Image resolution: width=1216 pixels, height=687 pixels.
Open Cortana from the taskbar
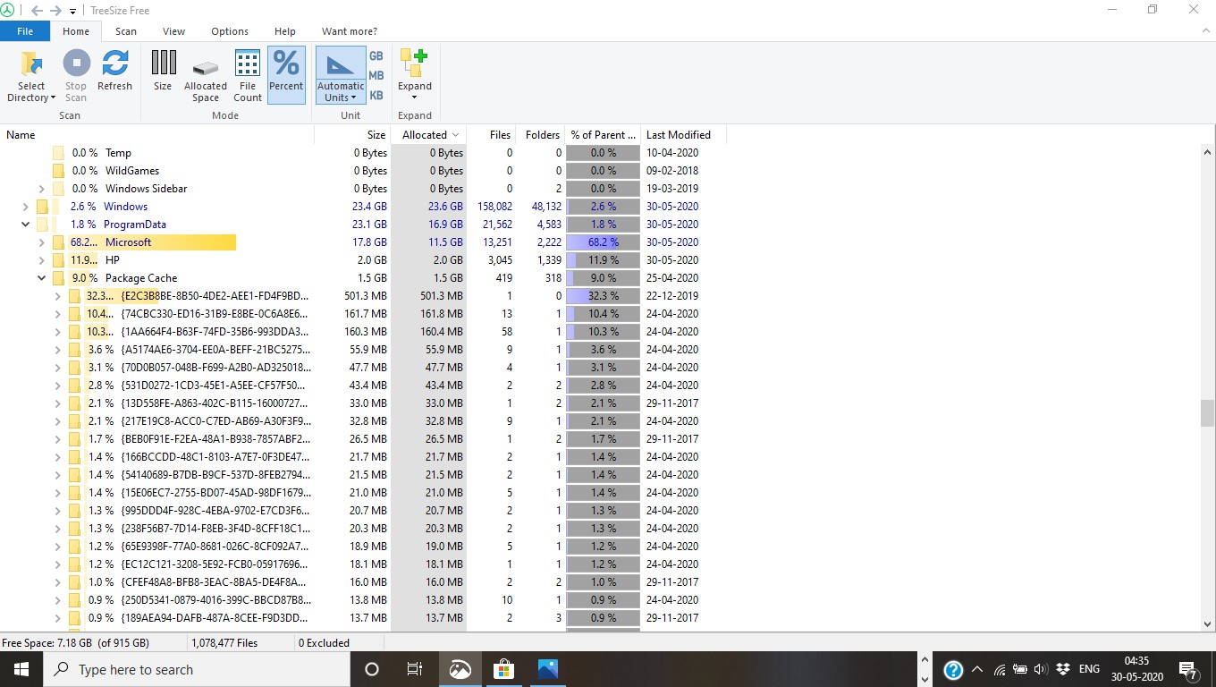tap(372, 669)
